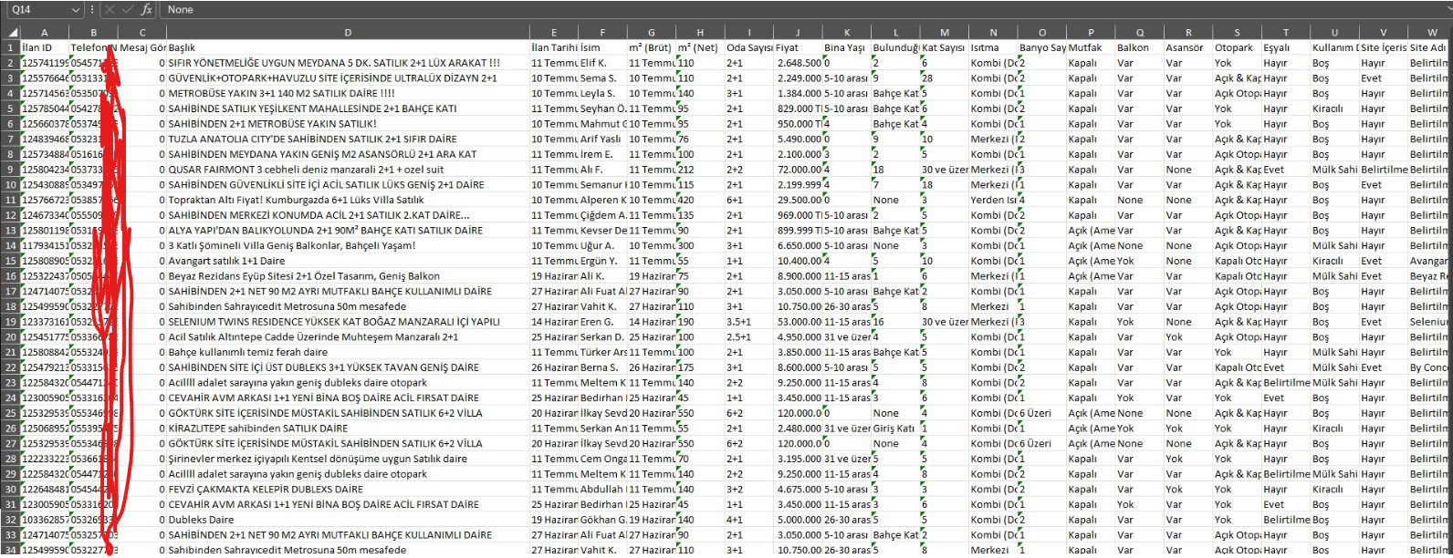Select row 1 header
The width and height of the screenshot is (1453, 558).
[x=10, y=47]
